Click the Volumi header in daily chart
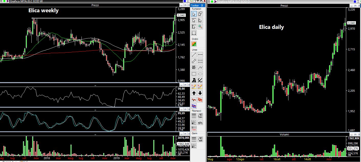The image size is (361, 162). click(x=284, y=134)
